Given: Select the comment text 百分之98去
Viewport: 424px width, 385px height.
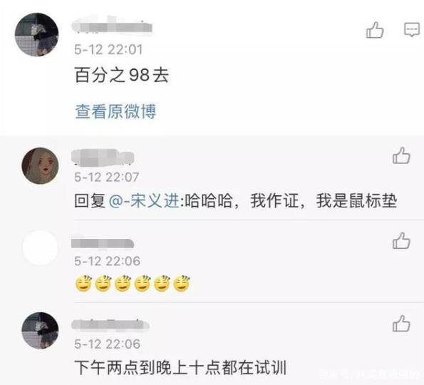Looking at the screenshot, I should [122, 75].
